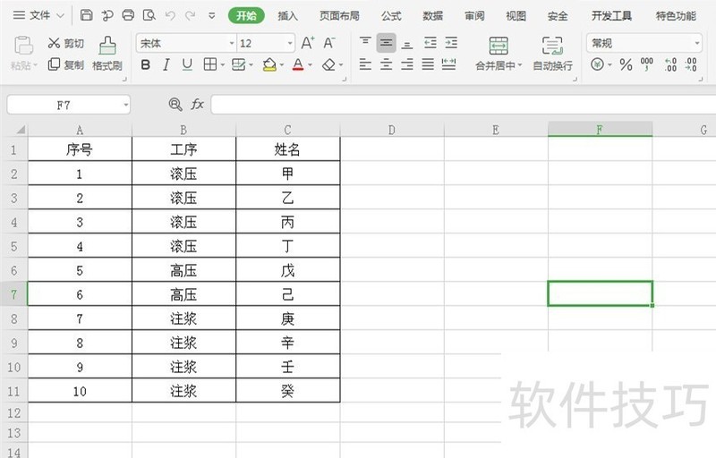Click the Name Box showing F7
The height and width of the screenshot is (458, 716).
[64, 106]
